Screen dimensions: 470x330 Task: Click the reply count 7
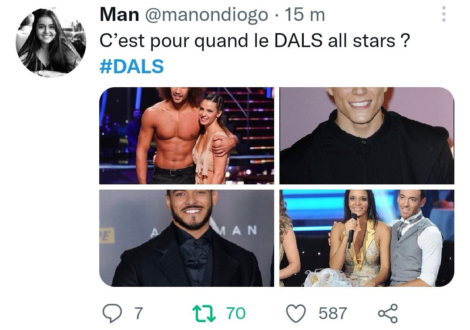coord(138,313)
